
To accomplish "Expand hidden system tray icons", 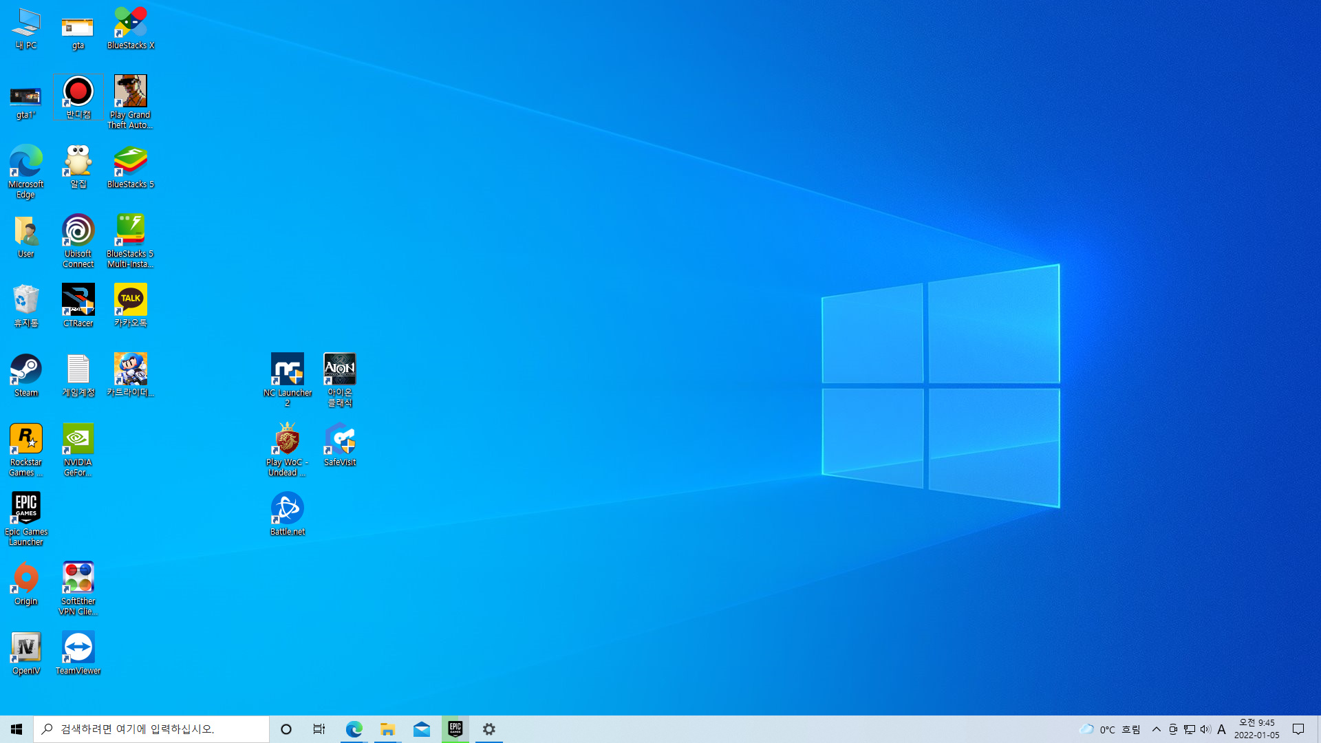I will (x=1157, y=729).
